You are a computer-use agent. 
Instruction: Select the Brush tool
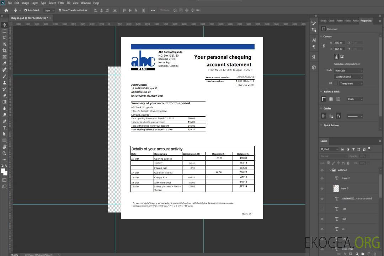coord(4,76)
